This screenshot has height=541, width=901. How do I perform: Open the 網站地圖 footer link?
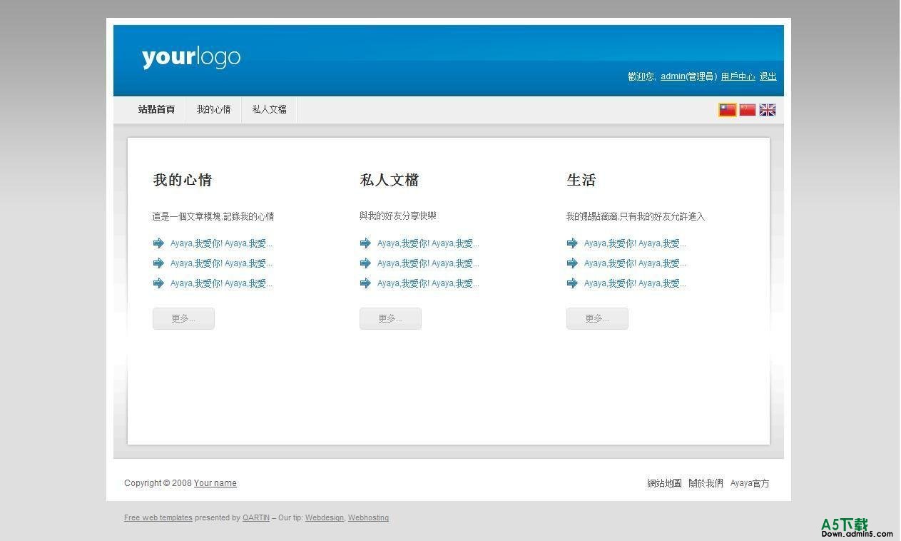[x=664, y=483]
